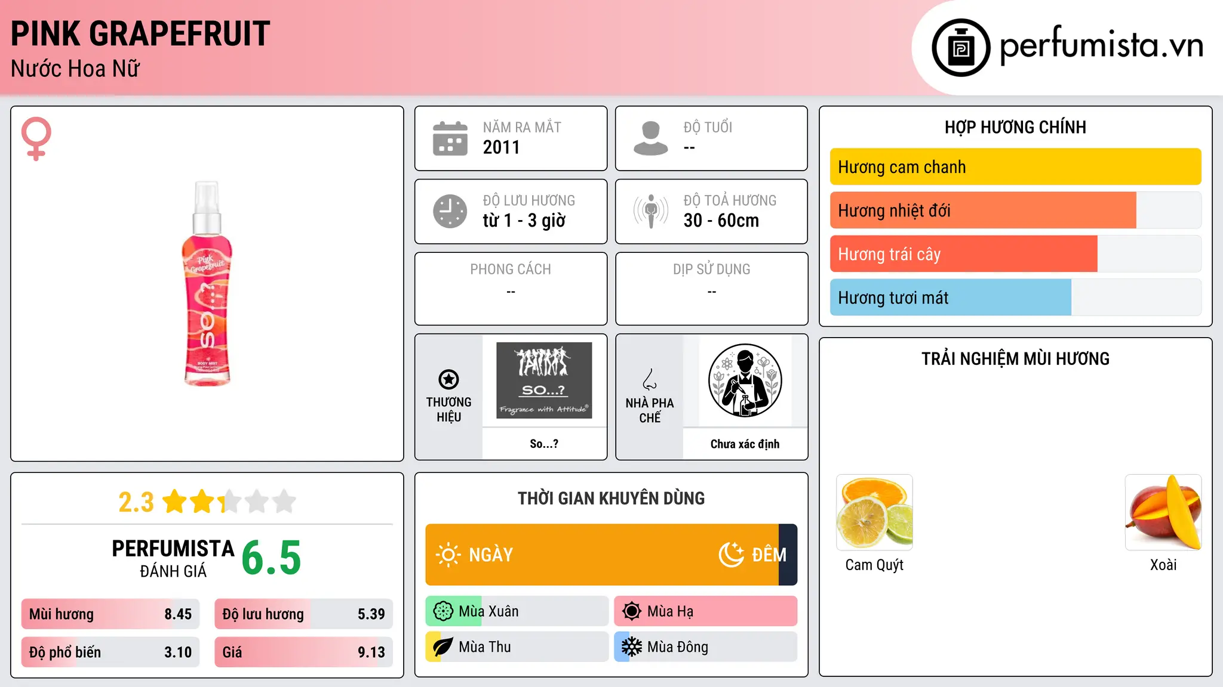1223x687 pixels.
Task: Click the first gold star in the rating
Action: coord(175,502)
